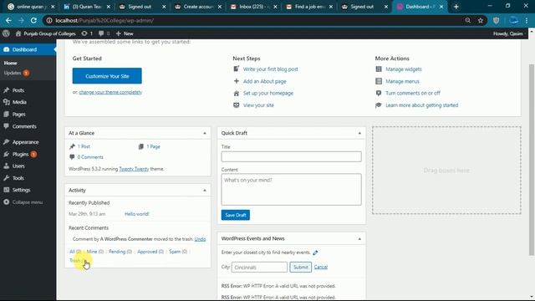Click Add an About page link

(x=265, y=81)
